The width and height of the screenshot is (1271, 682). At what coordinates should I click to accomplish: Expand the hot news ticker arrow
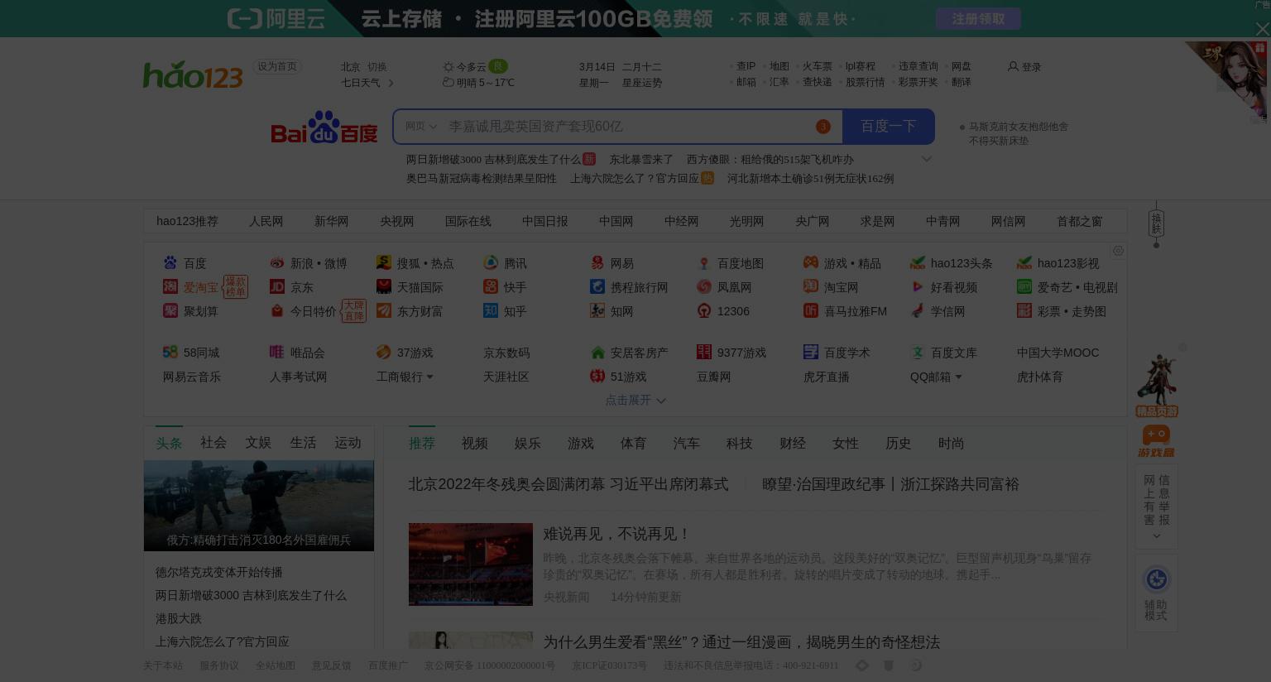(927, 159)
